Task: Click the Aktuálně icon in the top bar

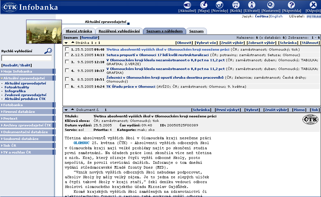Action: click(x=187, y=5)
